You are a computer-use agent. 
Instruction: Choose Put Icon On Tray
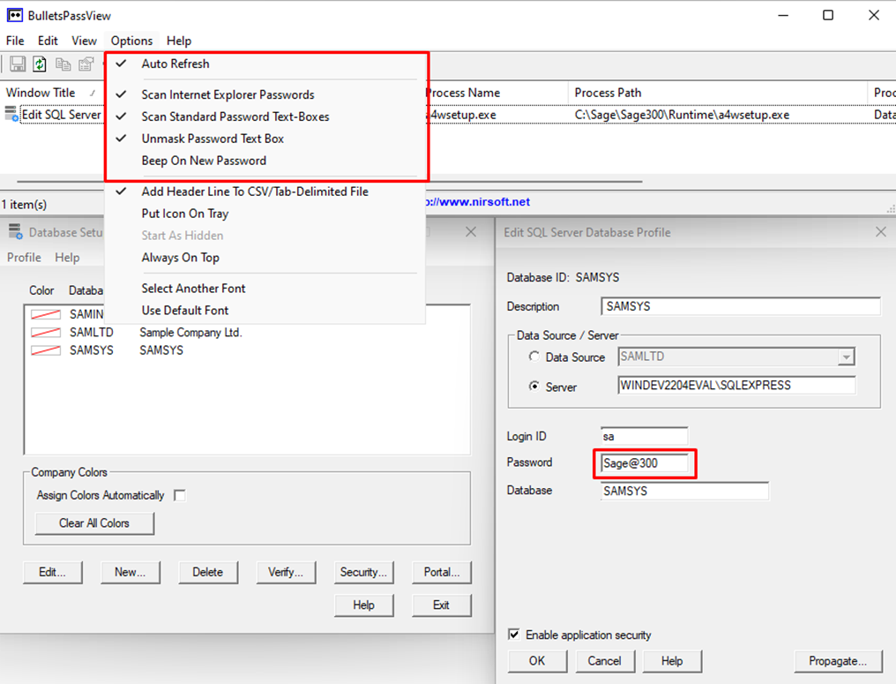(185, 214)
